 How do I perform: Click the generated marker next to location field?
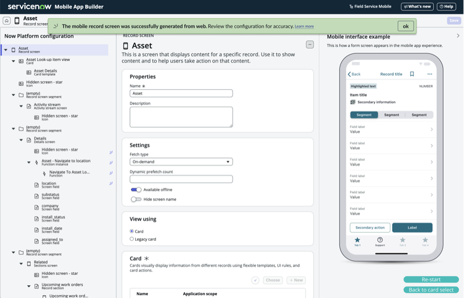pyautogui.click(x=111, y=183)
